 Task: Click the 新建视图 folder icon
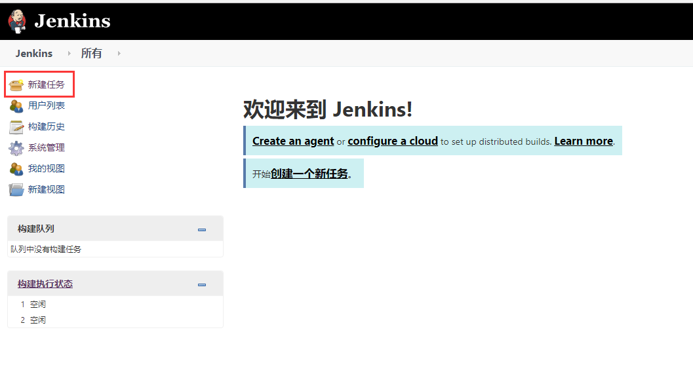pyautogui.click(x=16, y=190)
